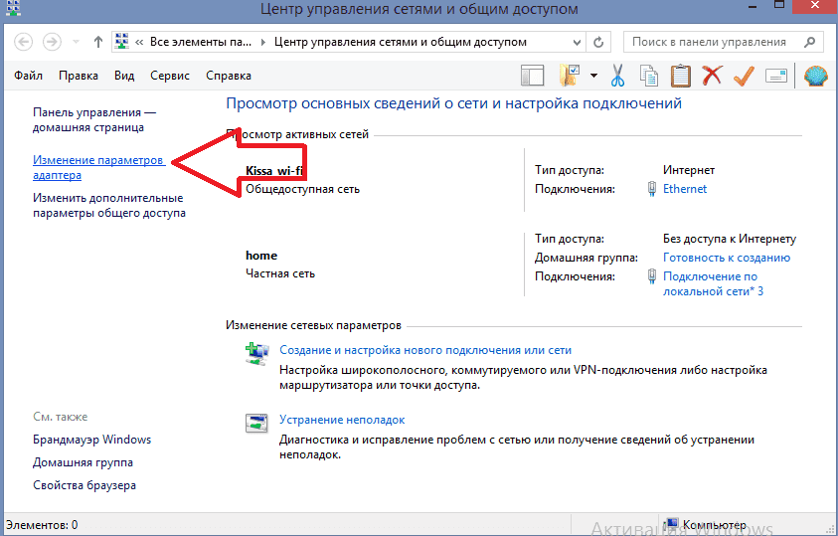838x536 pixels.
Task: Open Домашняя группа link
Action: coord(83,462)
